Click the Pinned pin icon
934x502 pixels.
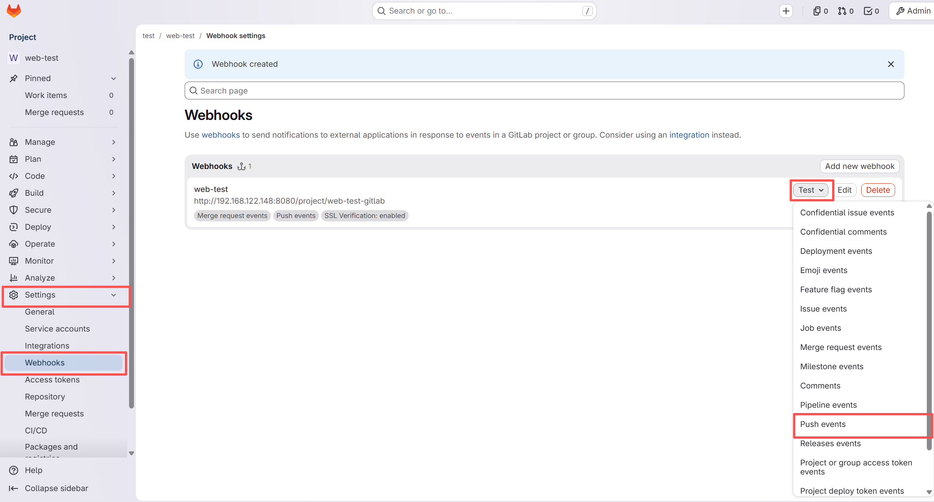(x=14, y=78)
